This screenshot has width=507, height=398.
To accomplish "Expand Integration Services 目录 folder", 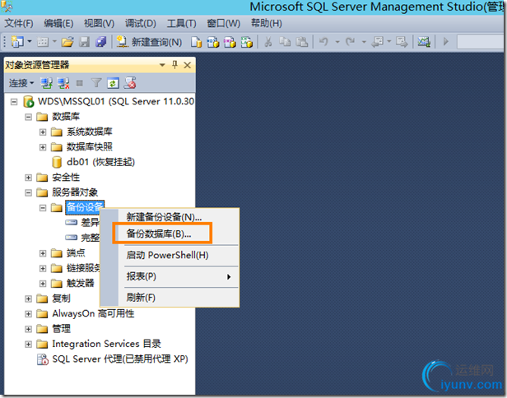I will click(x=29, y=345).
